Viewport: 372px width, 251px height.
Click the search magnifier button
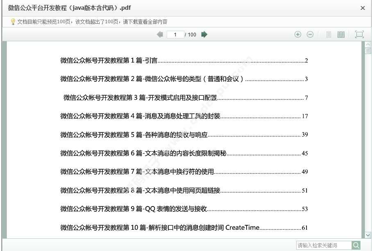click(x=356, y=245)
